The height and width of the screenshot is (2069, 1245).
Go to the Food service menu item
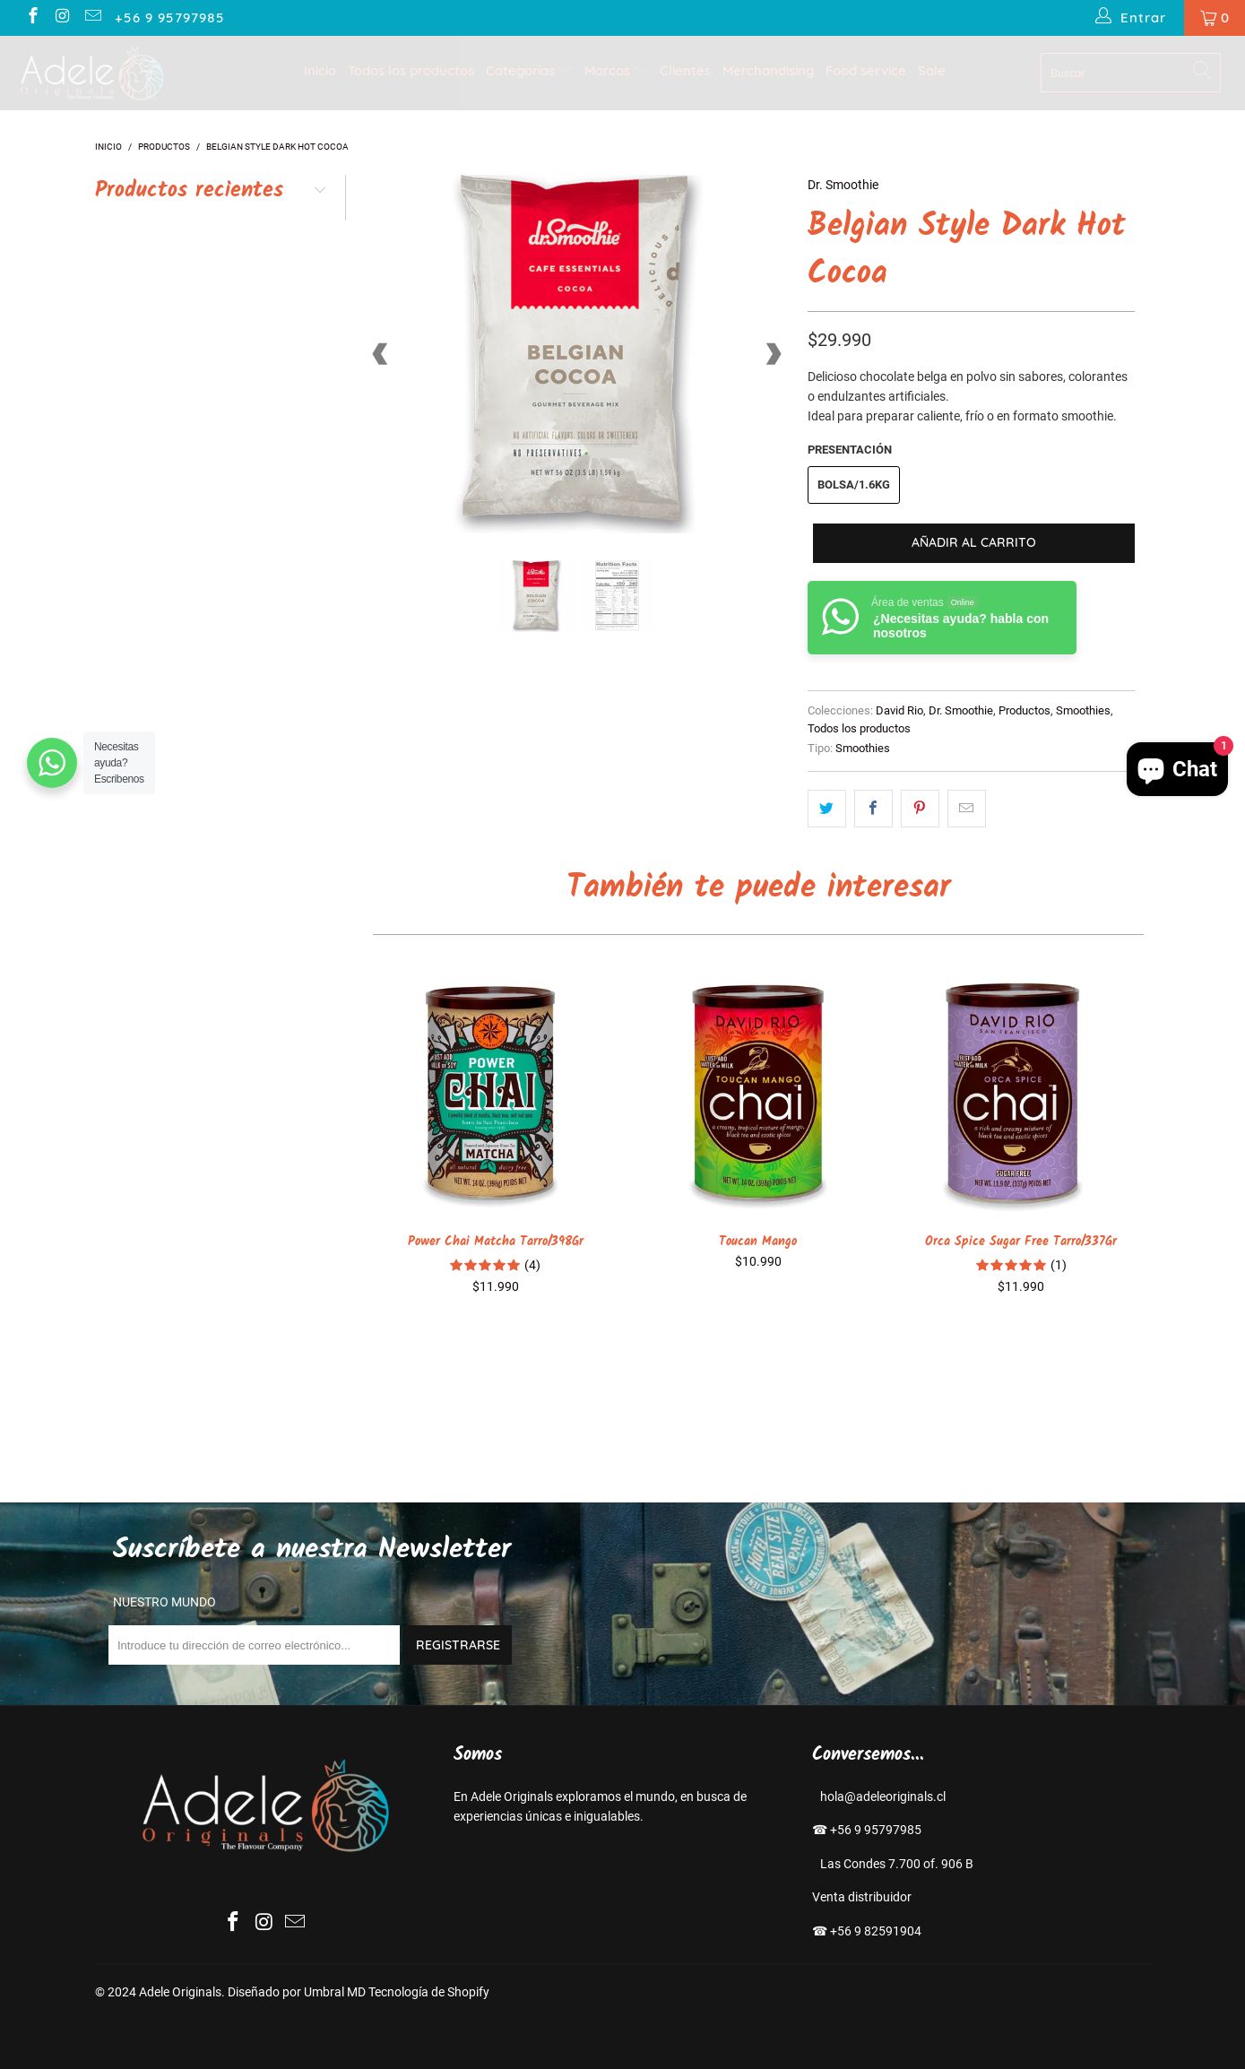[865, 71]
